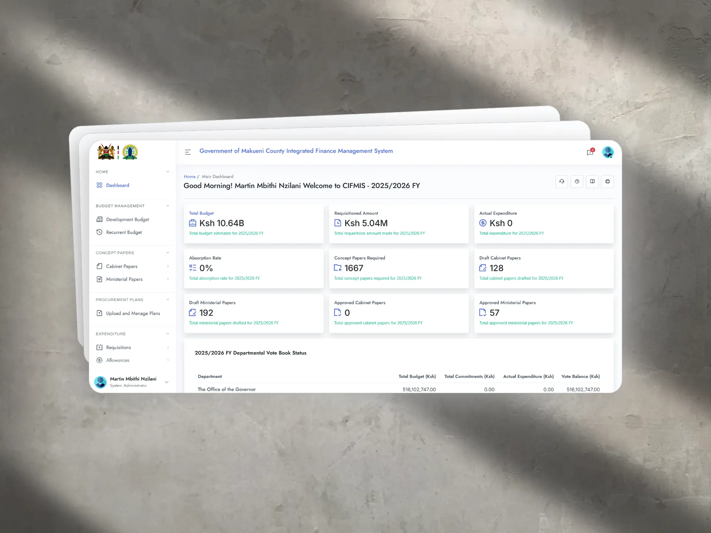The width and height of the screenshot is (711, 533).
Task: Toggle the sidebar hamburger menu icon
Action: click(x=188, y=152)
